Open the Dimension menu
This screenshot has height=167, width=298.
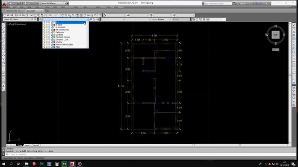coord(69,7)
